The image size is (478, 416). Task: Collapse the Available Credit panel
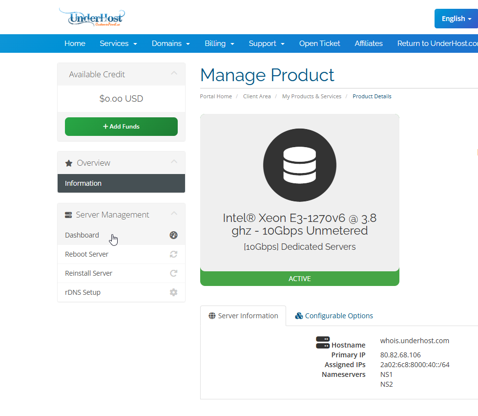174,73
